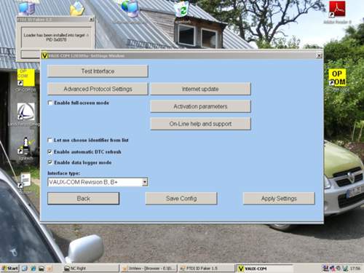Select the VAUX-COM taskbar button
This screenshot has height=273, width=364.
pos(264,269)
